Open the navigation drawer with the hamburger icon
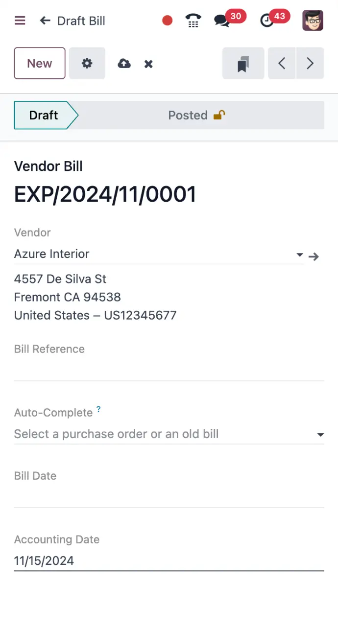Image resolution: width=338 pixels, height=632 pixels. [20, 21]
